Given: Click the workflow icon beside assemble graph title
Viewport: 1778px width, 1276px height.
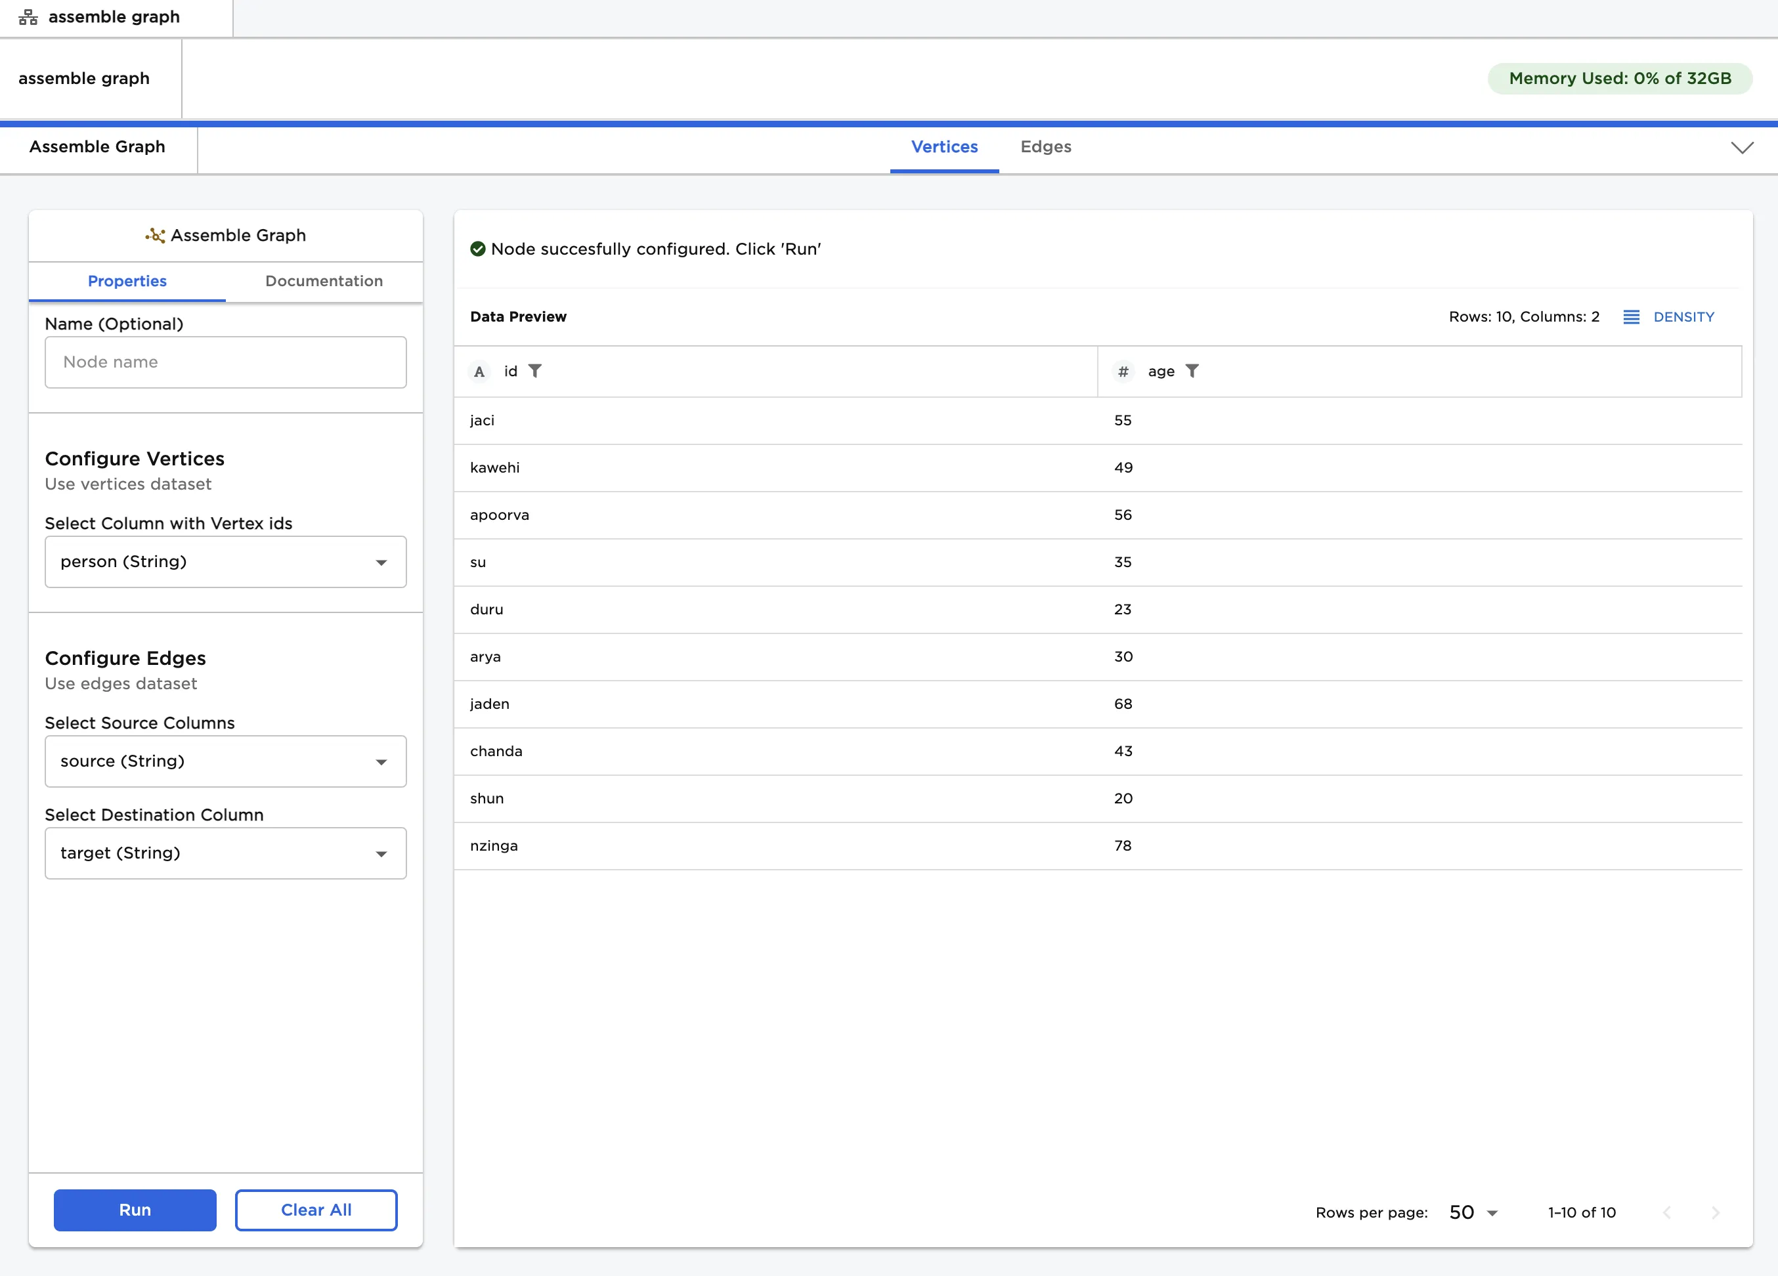Looking at the screenshot, I should pyautogui.click(x=28, y=17).
